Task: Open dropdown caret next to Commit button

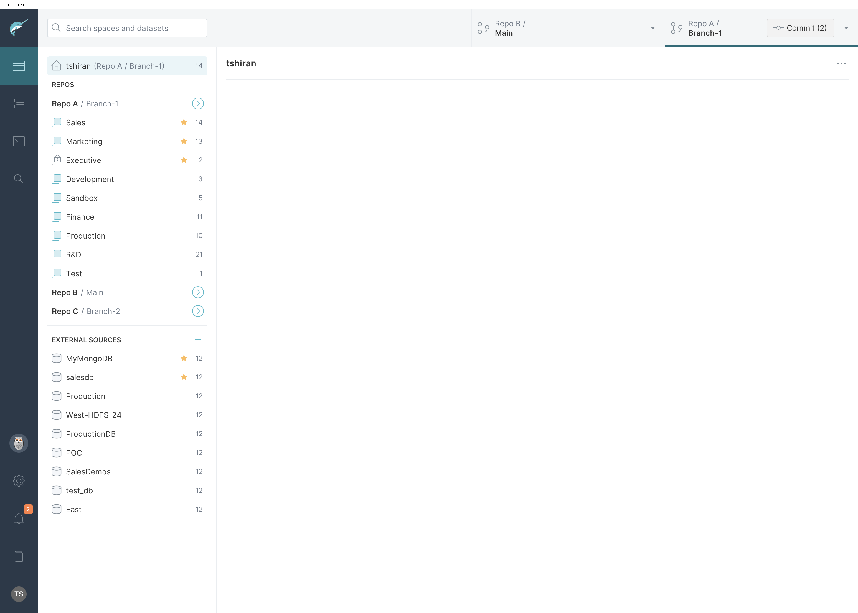Action: click(846, 28)
